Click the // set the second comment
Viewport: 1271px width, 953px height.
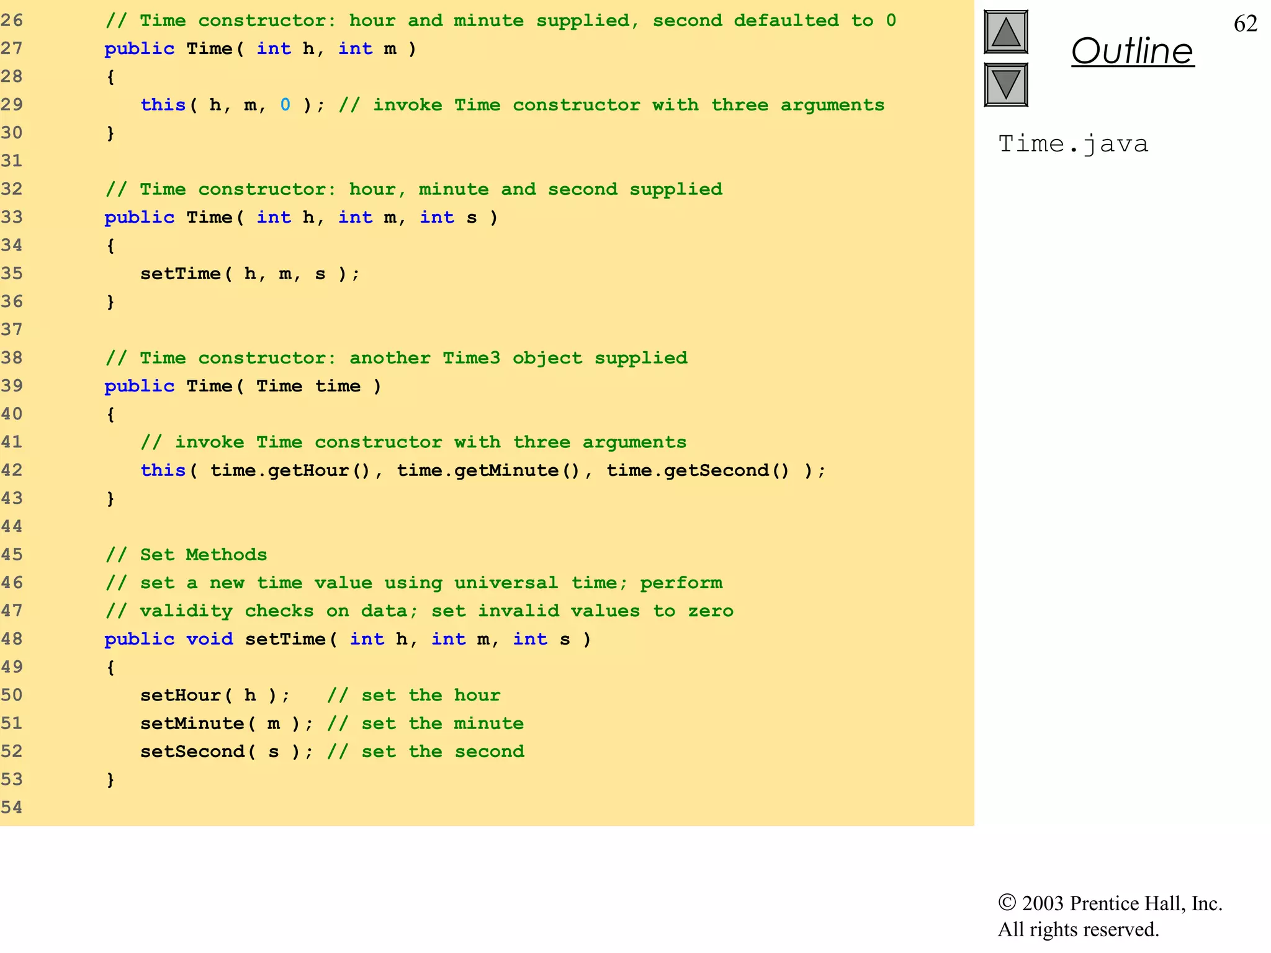[x=426, y=751]
